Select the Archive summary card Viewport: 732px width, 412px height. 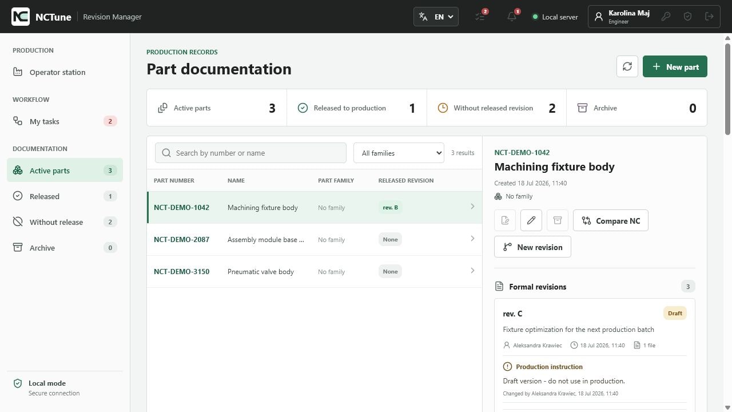point(636,108)
